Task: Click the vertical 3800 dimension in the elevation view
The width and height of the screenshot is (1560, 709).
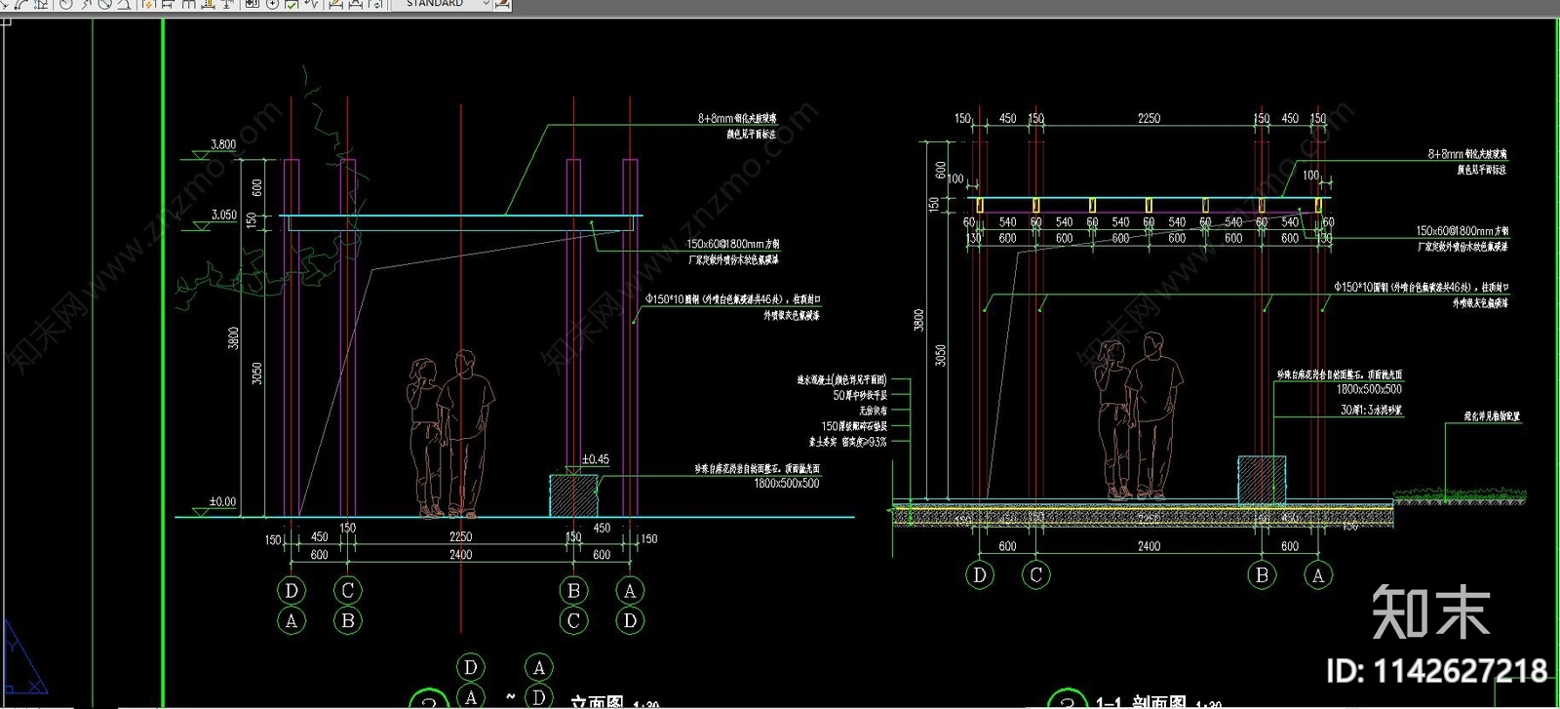Action: (x=233, y=339)
